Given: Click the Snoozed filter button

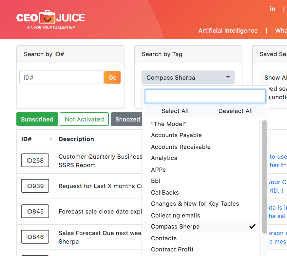Looking at the screenshot, I should (126, 119).
